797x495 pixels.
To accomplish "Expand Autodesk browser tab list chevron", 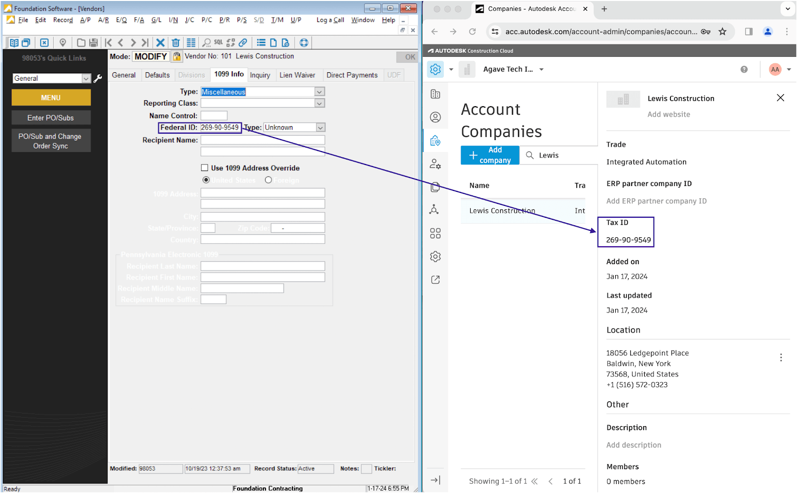I will coord(788,9).
